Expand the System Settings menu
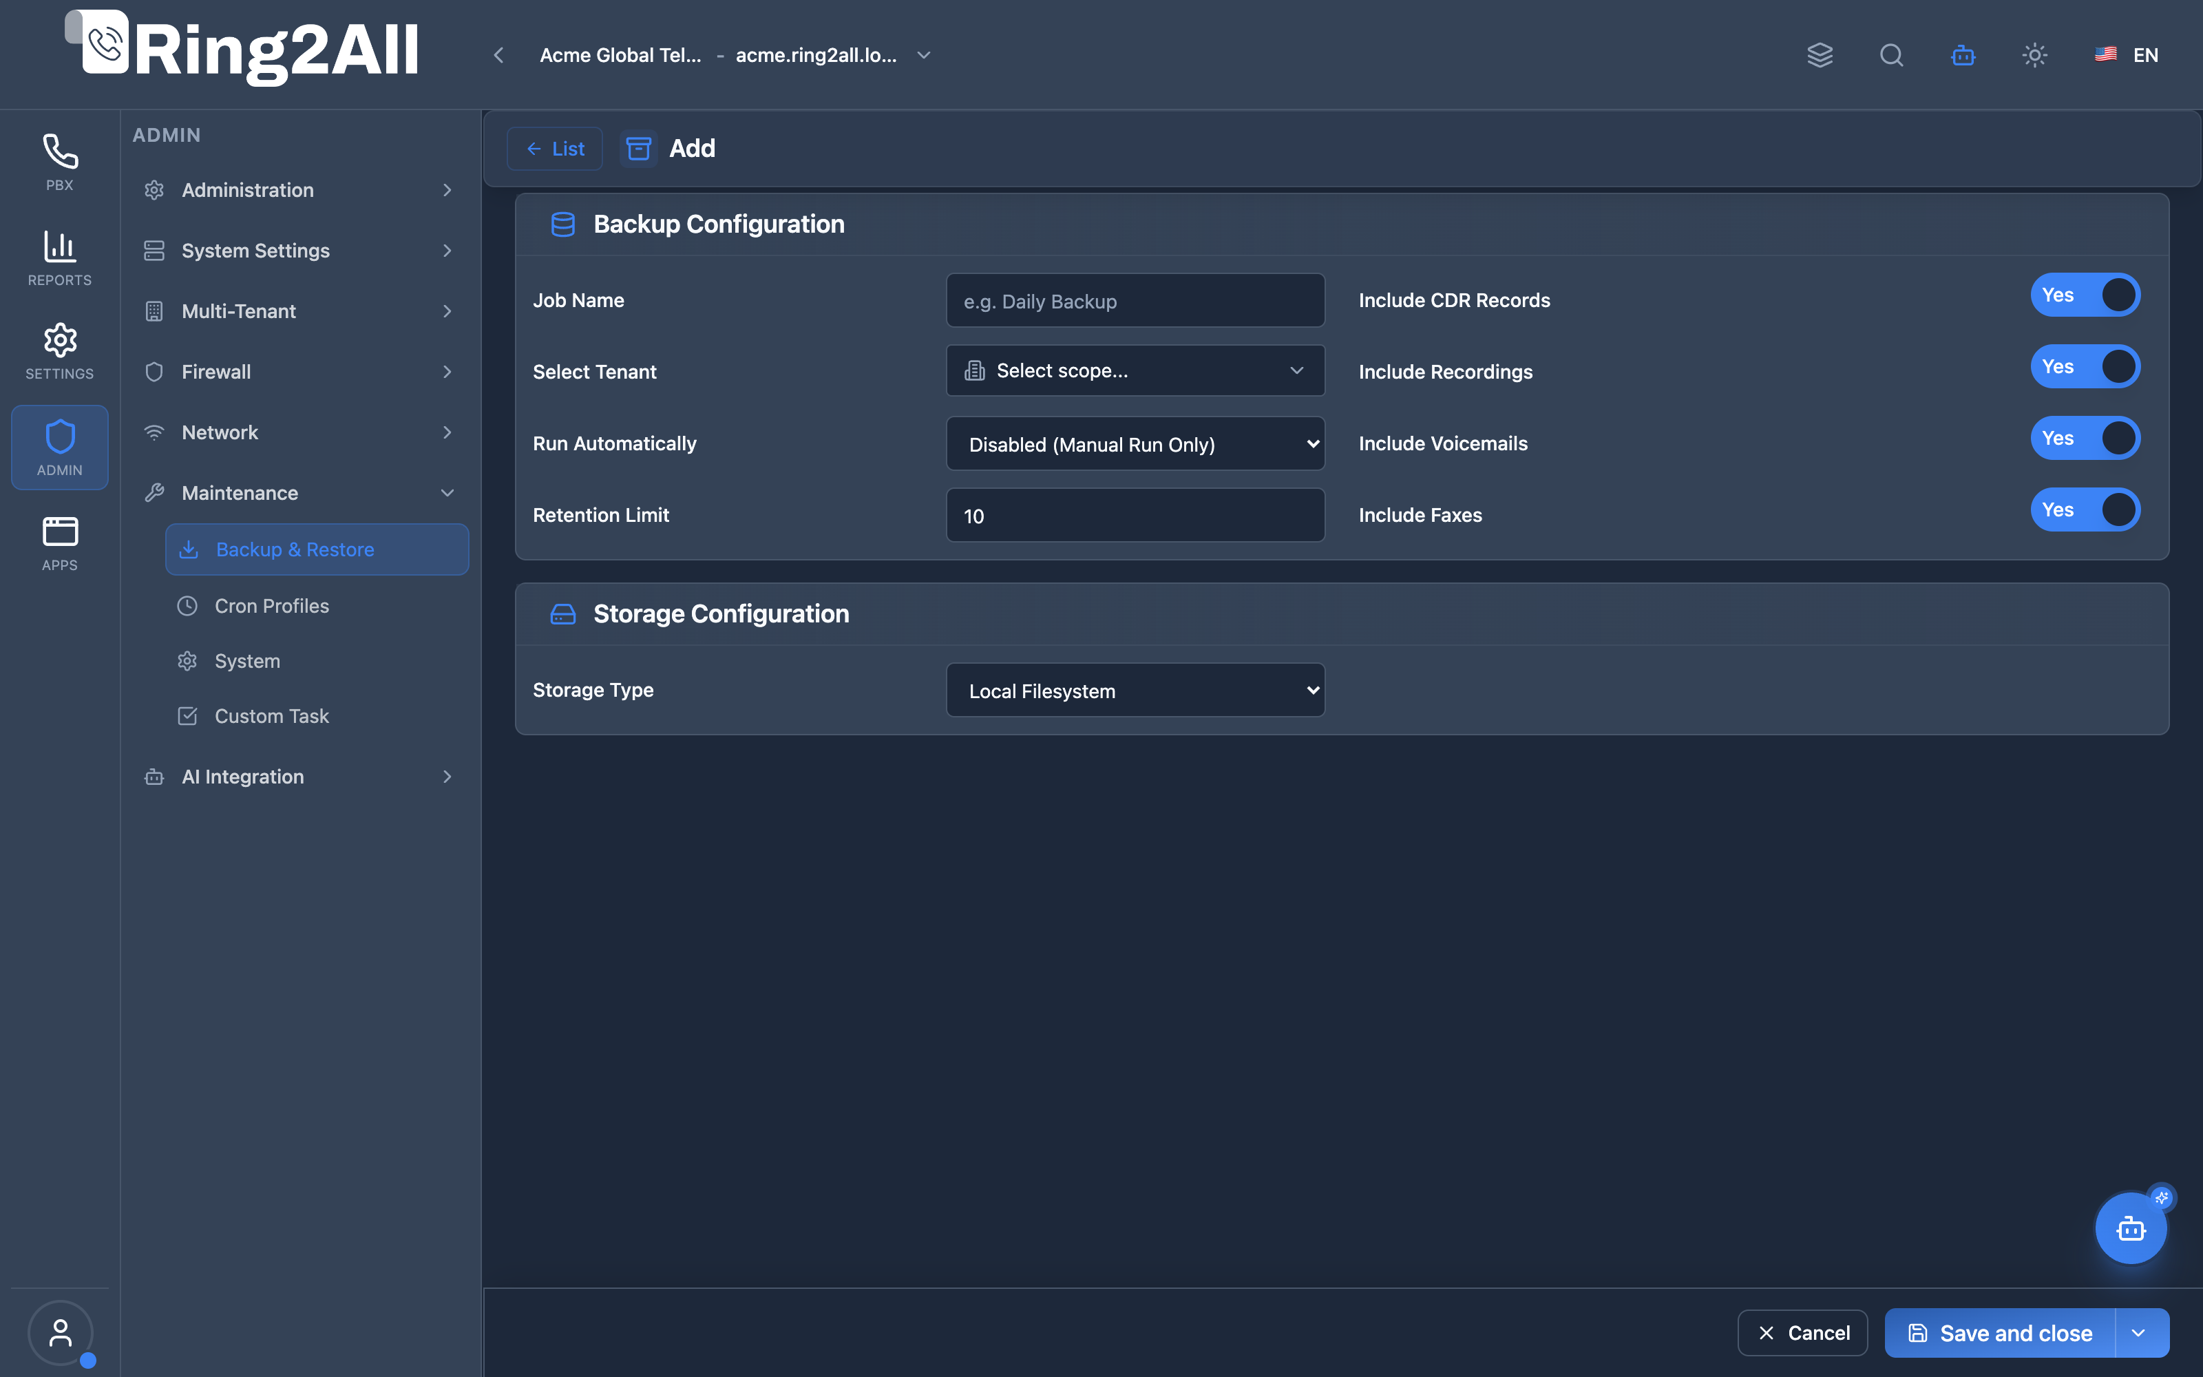 click(299, 251)
